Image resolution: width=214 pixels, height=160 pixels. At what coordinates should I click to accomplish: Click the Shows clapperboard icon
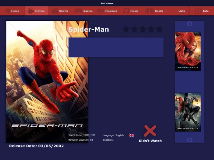pos(55,11)
